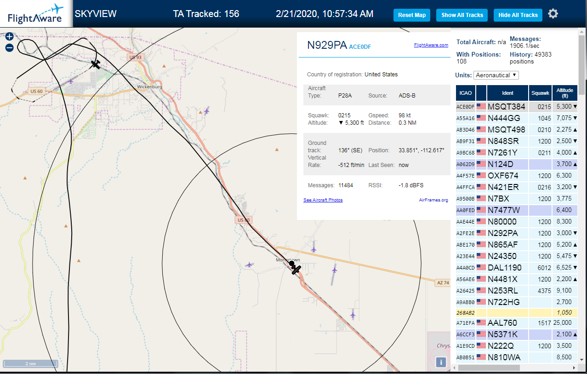
Task: Click US flag in AAL760 row
Action: 481,322
